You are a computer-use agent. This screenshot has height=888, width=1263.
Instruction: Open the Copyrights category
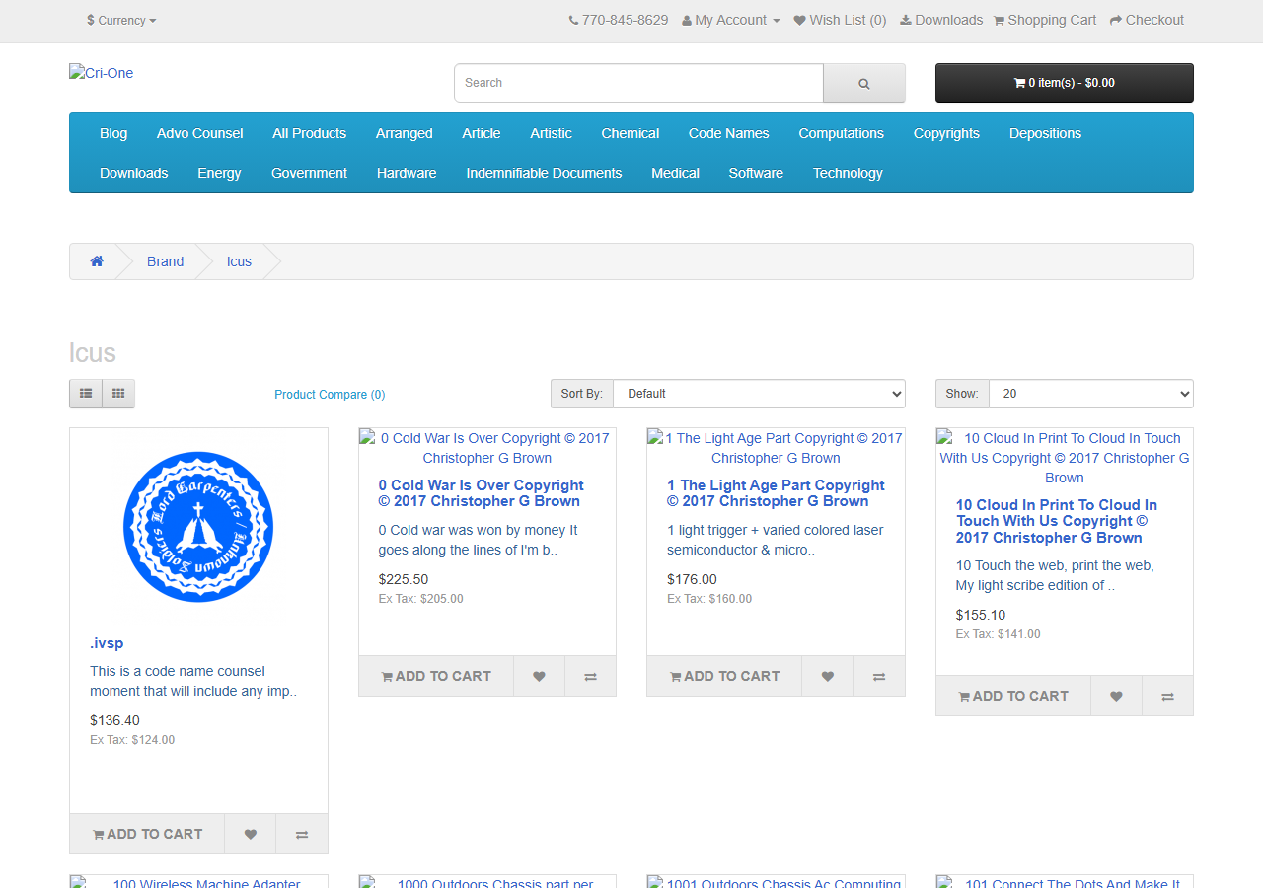[946, 133]
